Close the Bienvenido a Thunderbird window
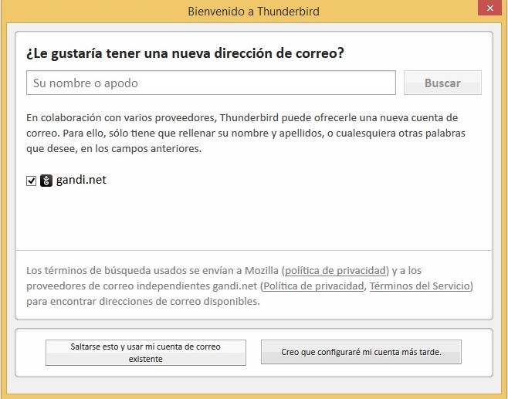 pyautogui.click(x=486, y=11)
